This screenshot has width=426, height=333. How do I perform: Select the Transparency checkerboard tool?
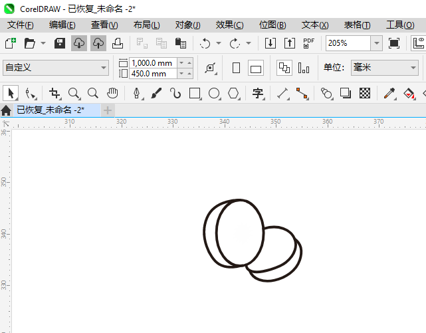tap(365, 93)
